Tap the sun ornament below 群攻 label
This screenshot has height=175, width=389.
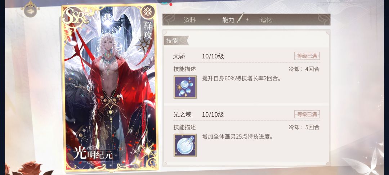(x=144, y=46)
